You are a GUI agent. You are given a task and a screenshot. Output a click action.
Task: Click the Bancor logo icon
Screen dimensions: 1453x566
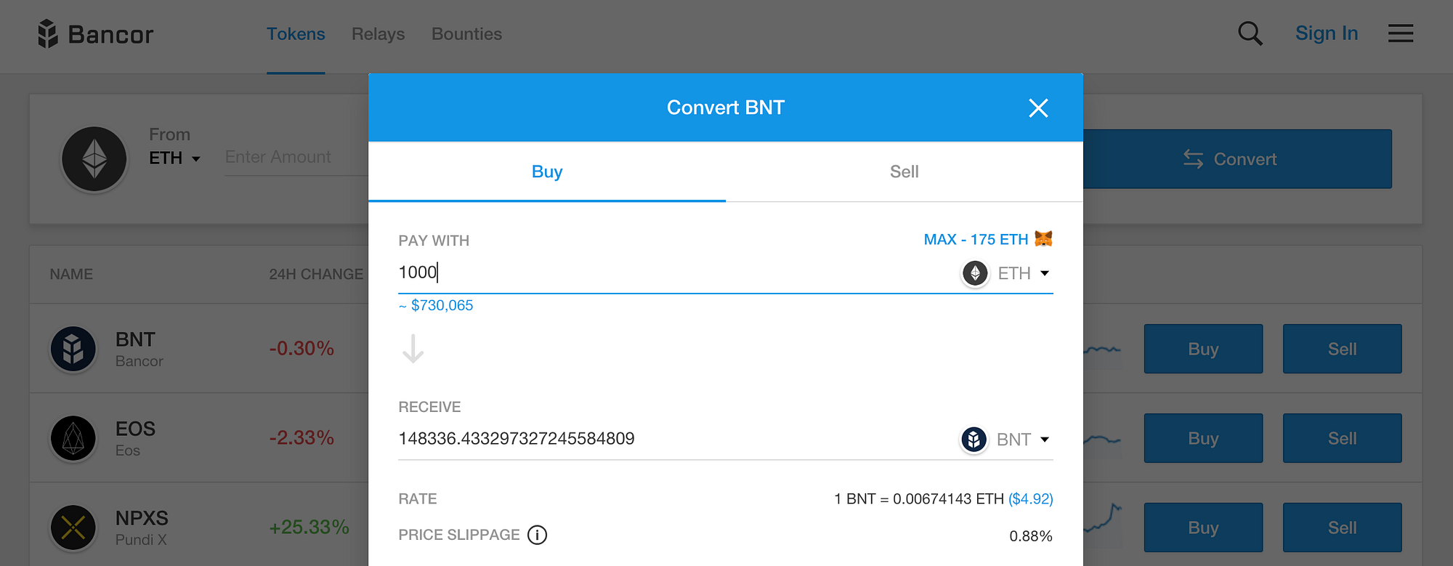pyautogui.click(x=48, y=34)
